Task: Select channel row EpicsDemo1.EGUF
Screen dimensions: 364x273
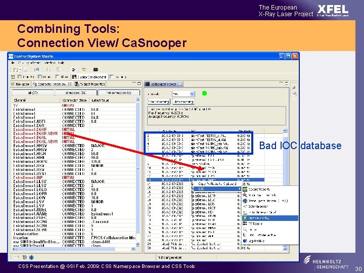Action: coord(74,129)
